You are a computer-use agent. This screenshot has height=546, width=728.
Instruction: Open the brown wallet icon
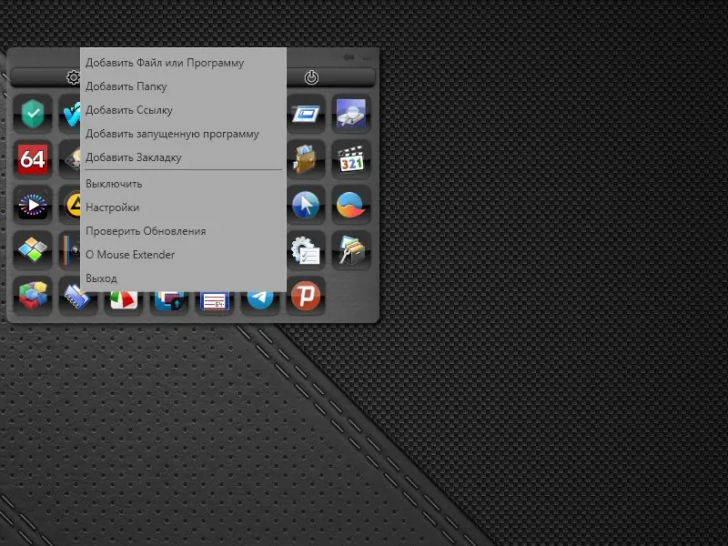(x=306, y=159)
